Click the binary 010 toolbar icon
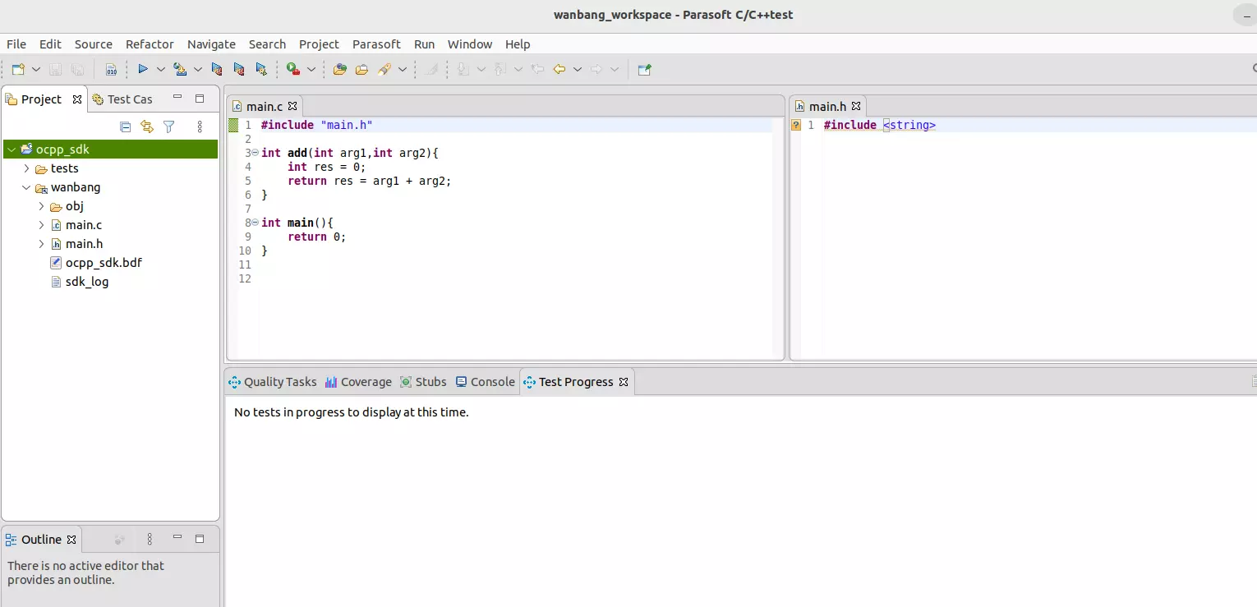The image size is (1257, 607). pyautogui.click(x=111, y=70)
